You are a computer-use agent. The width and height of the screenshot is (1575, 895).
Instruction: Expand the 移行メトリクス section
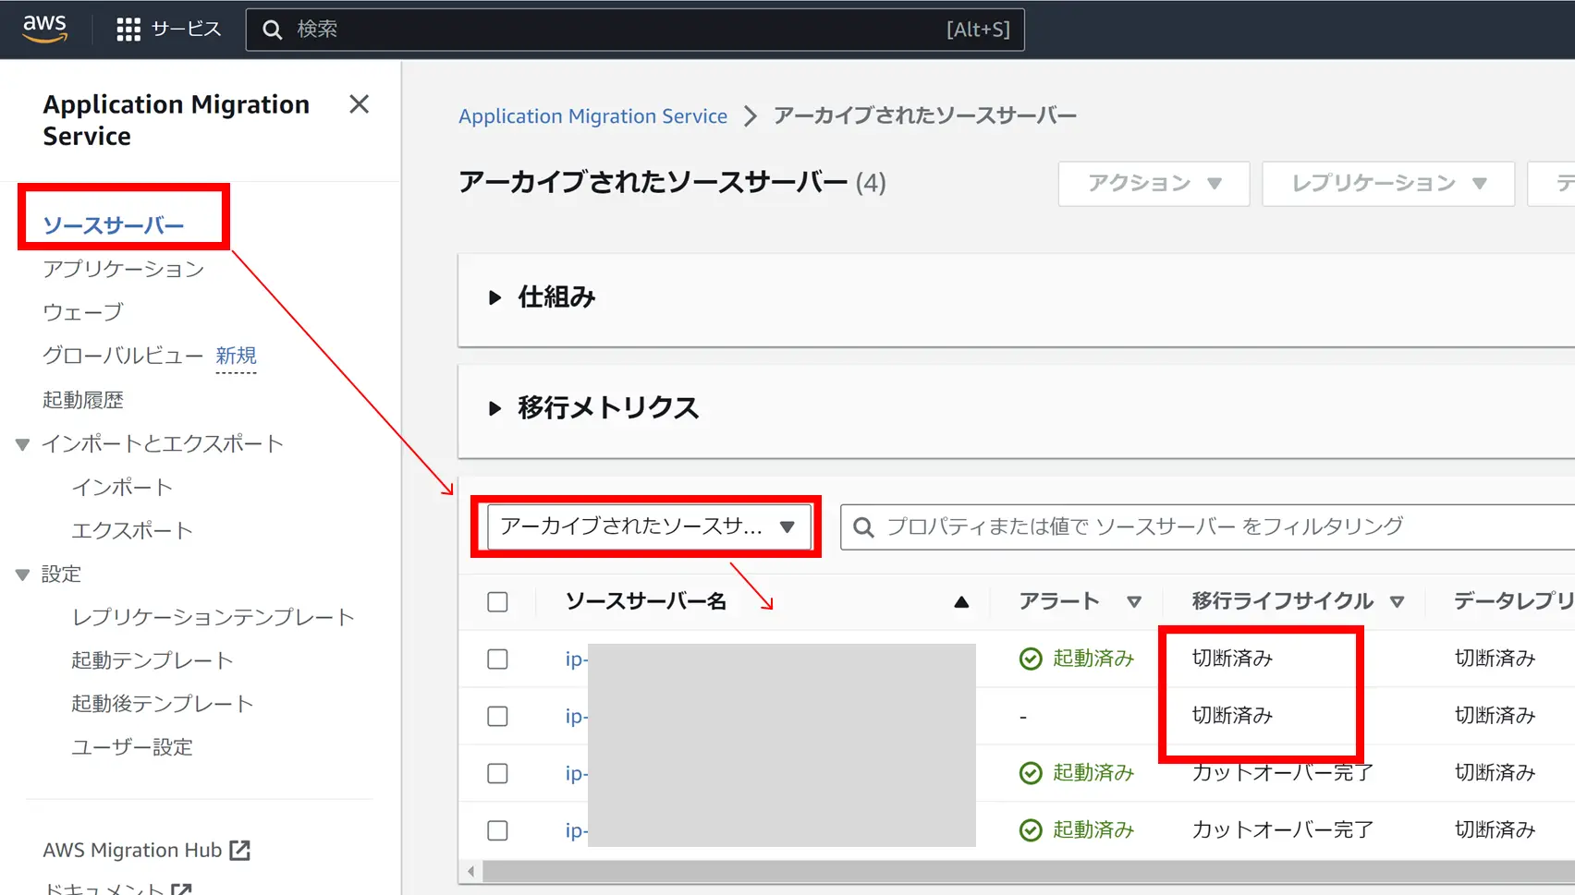495,408
